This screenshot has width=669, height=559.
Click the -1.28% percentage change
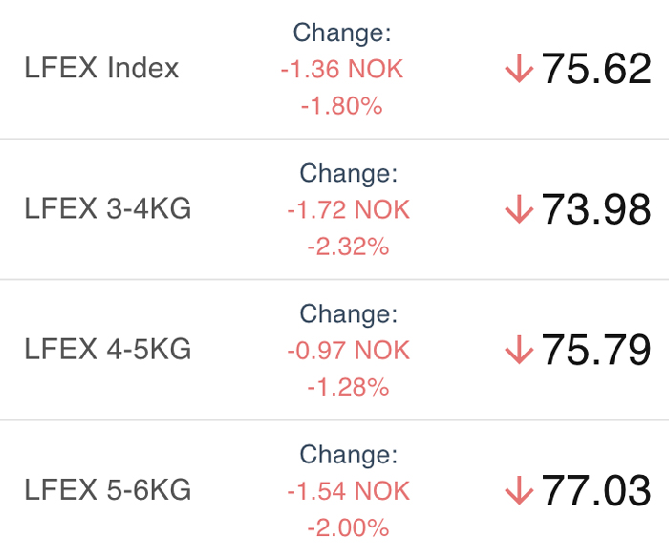[348, 387]
